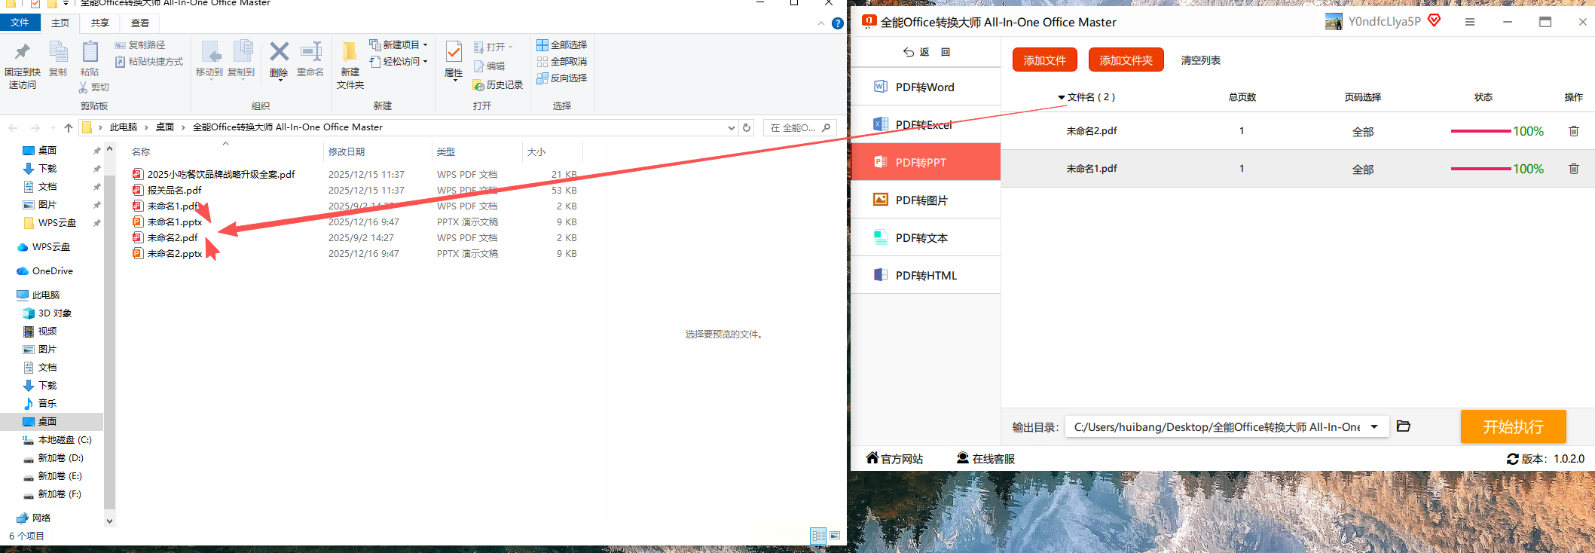Select PDF转HTML in the sidebar
This screenshot has width=1595, height=553.
pyautogui.click(x=925, y=275)
